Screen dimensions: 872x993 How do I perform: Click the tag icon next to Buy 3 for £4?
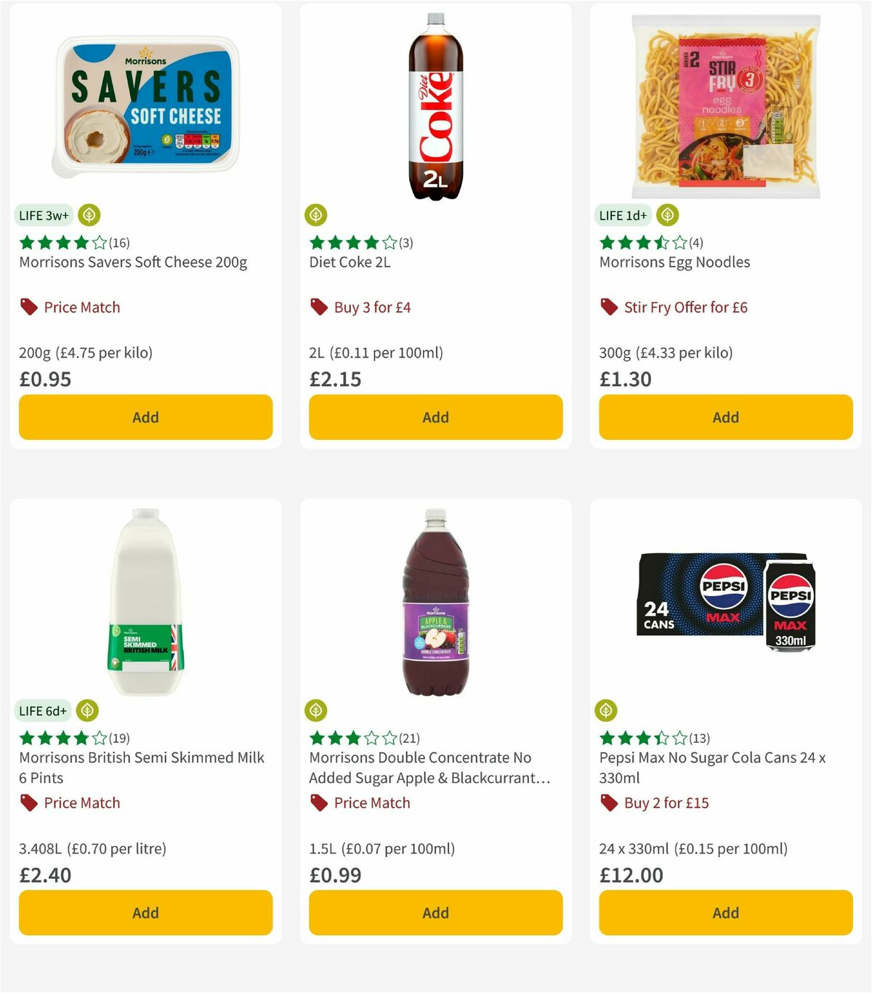click(x=318, y=307)
